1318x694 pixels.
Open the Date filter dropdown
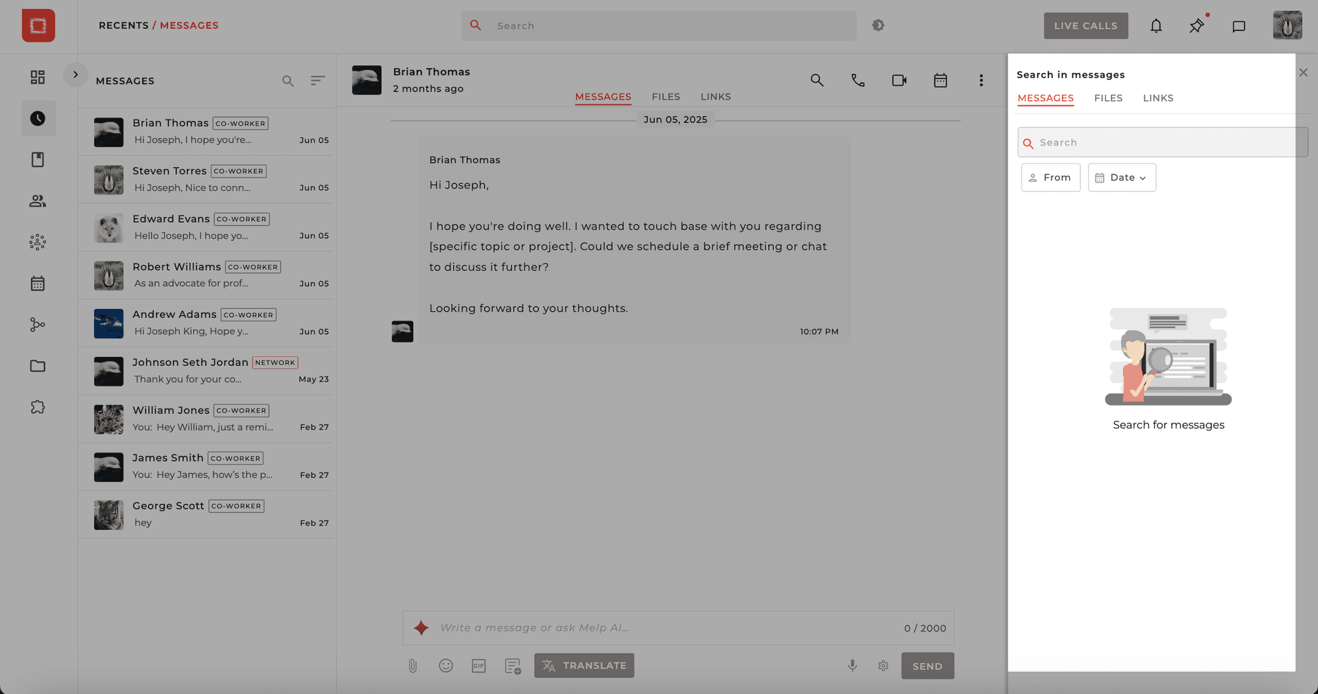[1122, 178]
